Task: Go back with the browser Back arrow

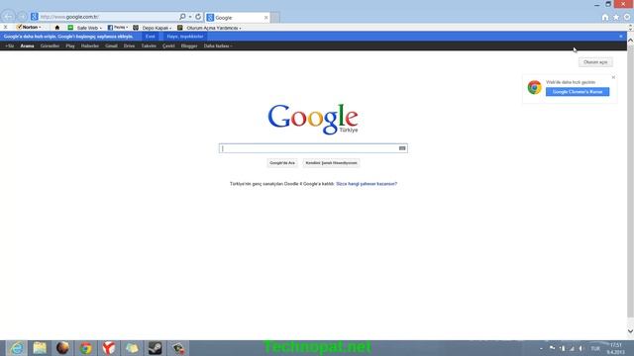Action: (8, 17)
